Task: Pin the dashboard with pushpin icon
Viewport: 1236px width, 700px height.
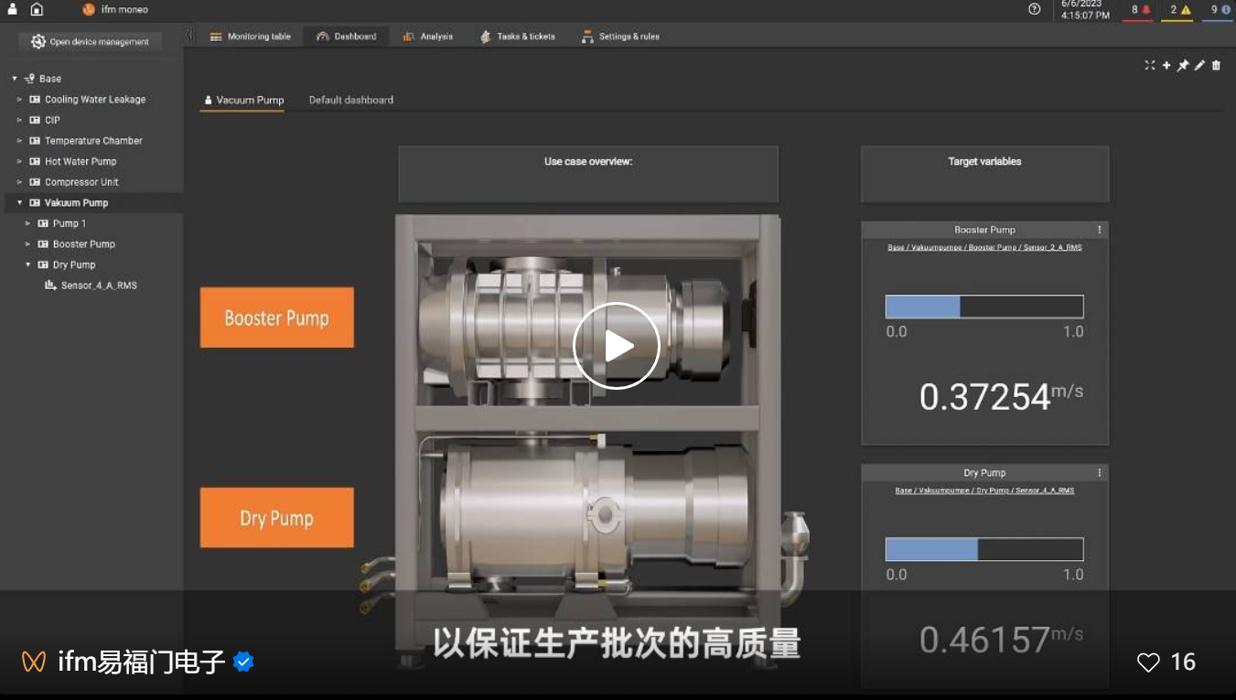Action: coord(1183,65)
